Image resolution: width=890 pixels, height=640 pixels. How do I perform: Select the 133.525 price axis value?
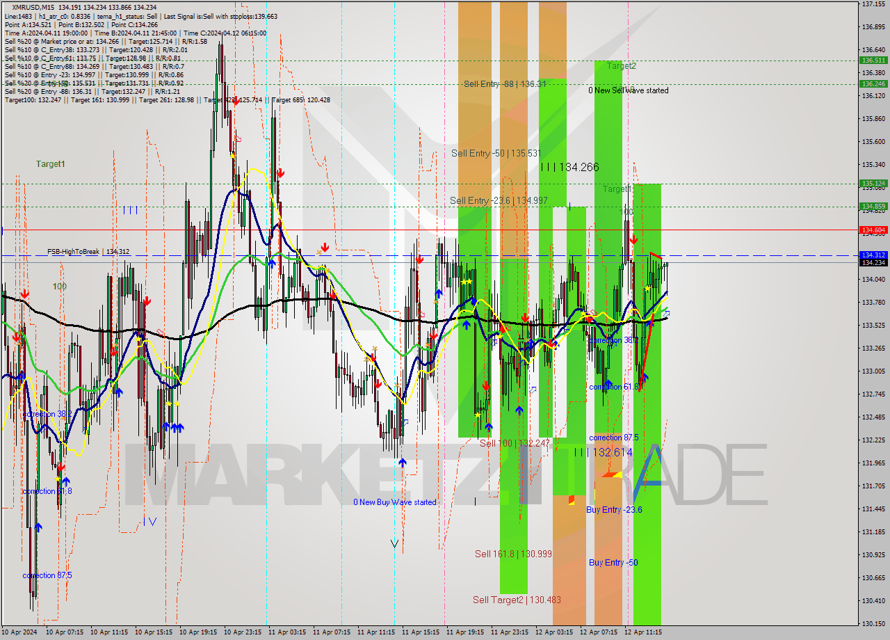tap(874, 326)
